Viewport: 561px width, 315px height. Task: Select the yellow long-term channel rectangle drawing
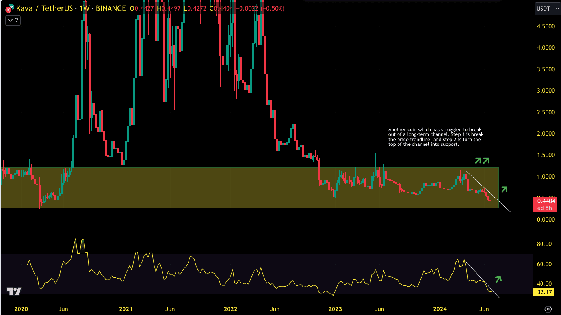[249, 188]
